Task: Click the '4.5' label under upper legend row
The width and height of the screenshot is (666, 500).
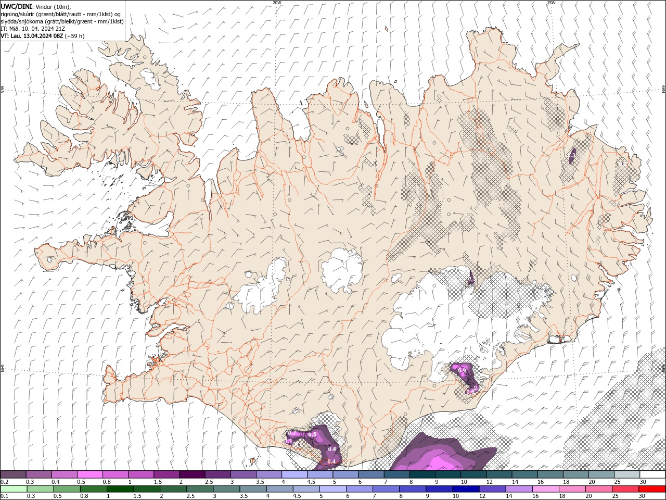Action: pyautogui.click(x=311, y=482)
